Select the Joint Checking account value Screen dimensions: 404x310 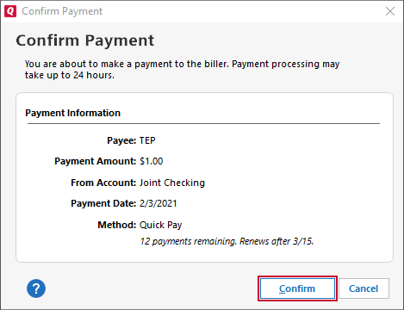(x=172, y=183)
